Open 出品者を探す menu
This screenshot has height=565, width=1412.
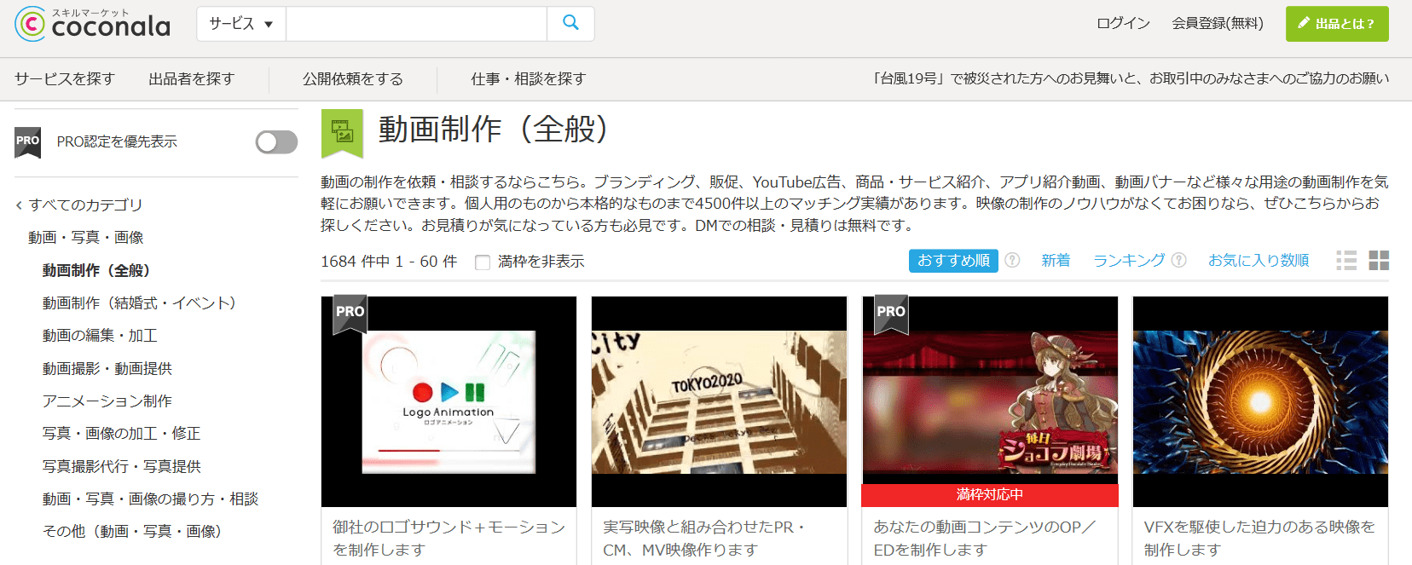pyautogui.click(x=192, y=79)
